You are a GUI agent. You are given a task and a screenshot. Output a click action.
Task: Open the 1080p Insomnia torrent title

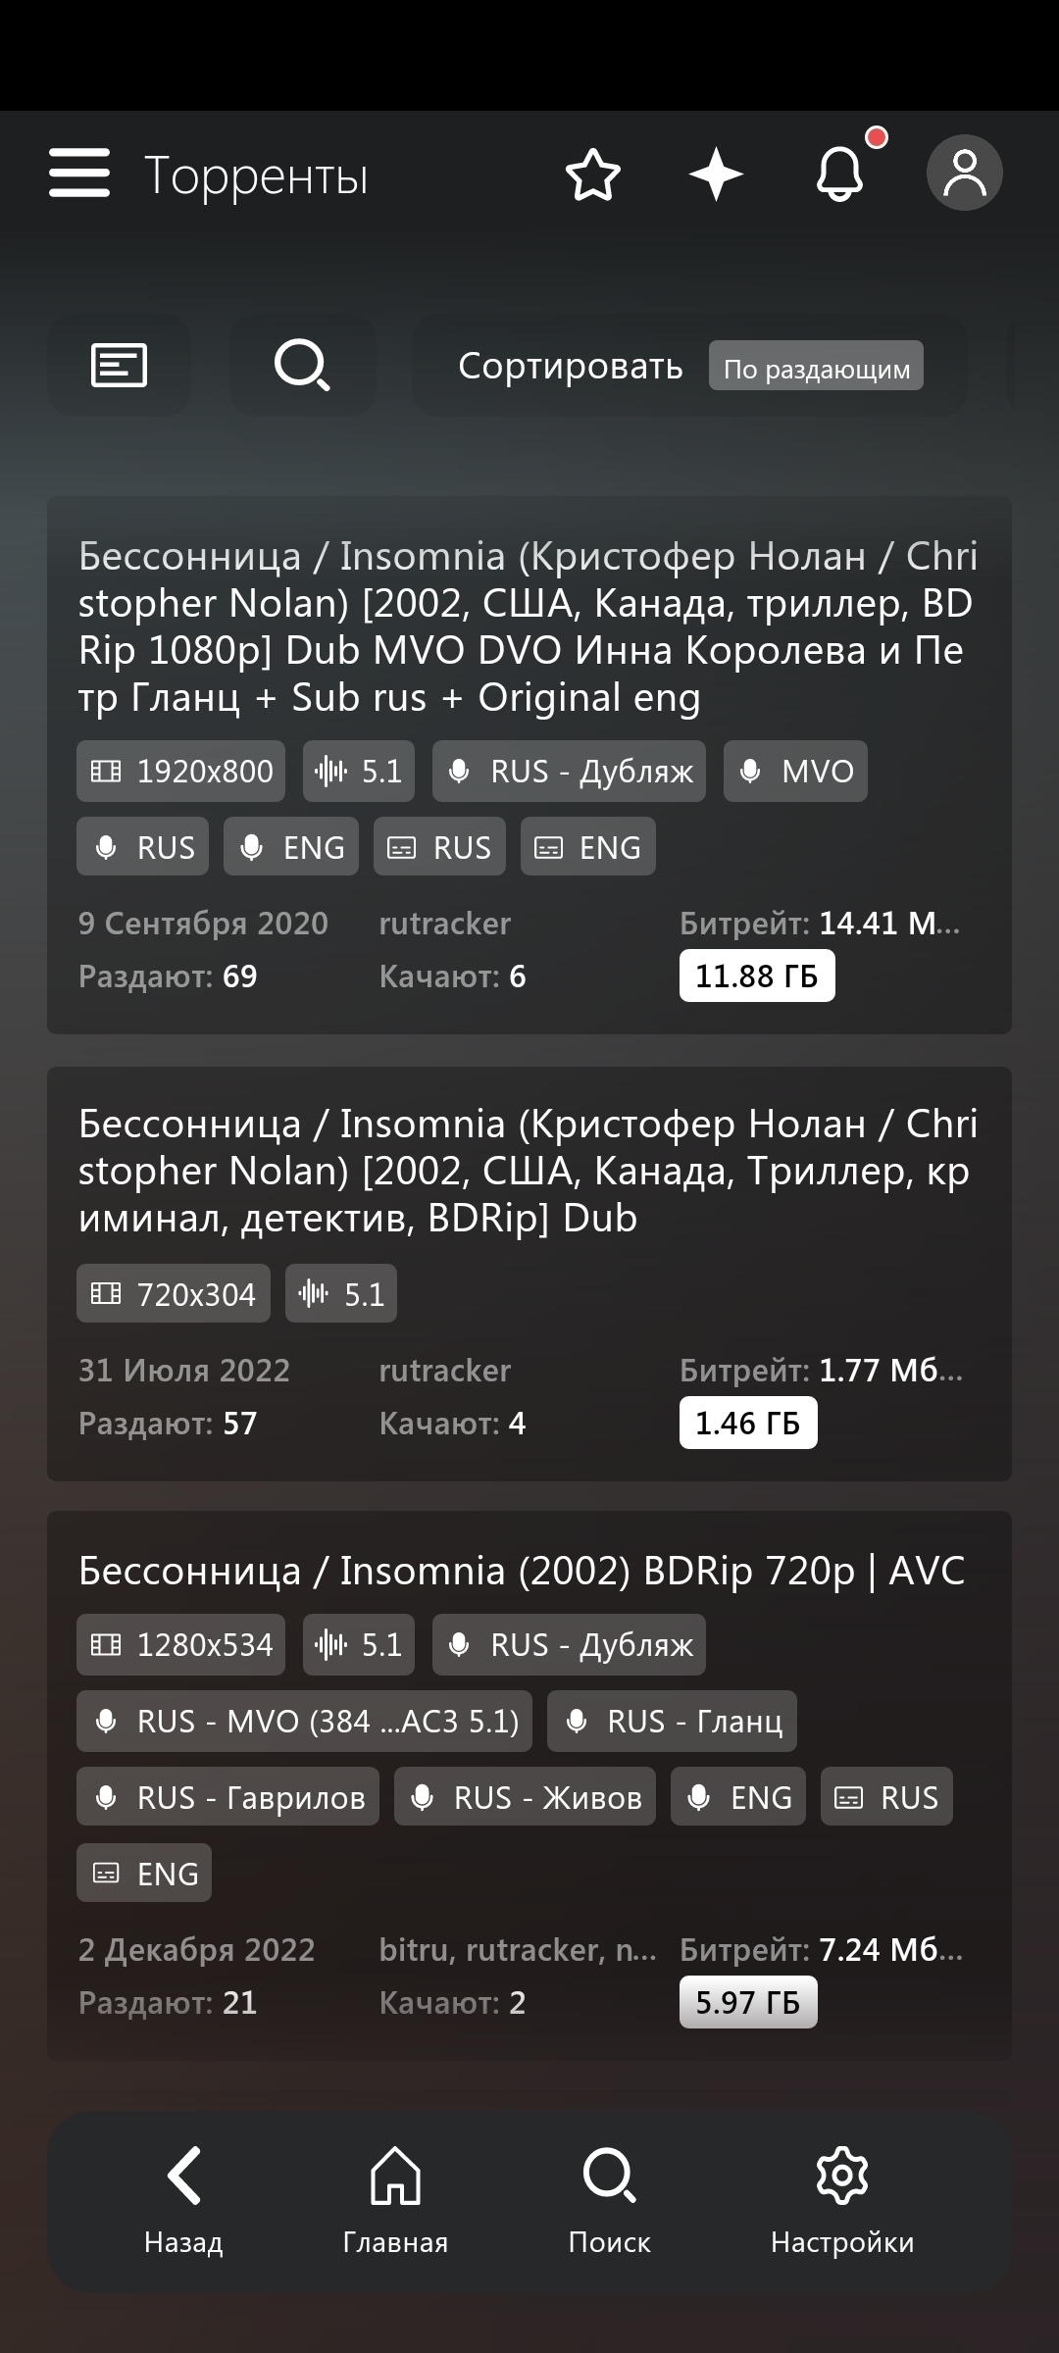pyautogui.click(x=528, y=626)
